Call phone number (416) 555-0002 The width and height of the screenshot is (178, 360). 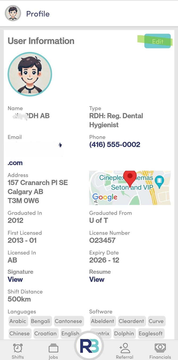(115, 144)
